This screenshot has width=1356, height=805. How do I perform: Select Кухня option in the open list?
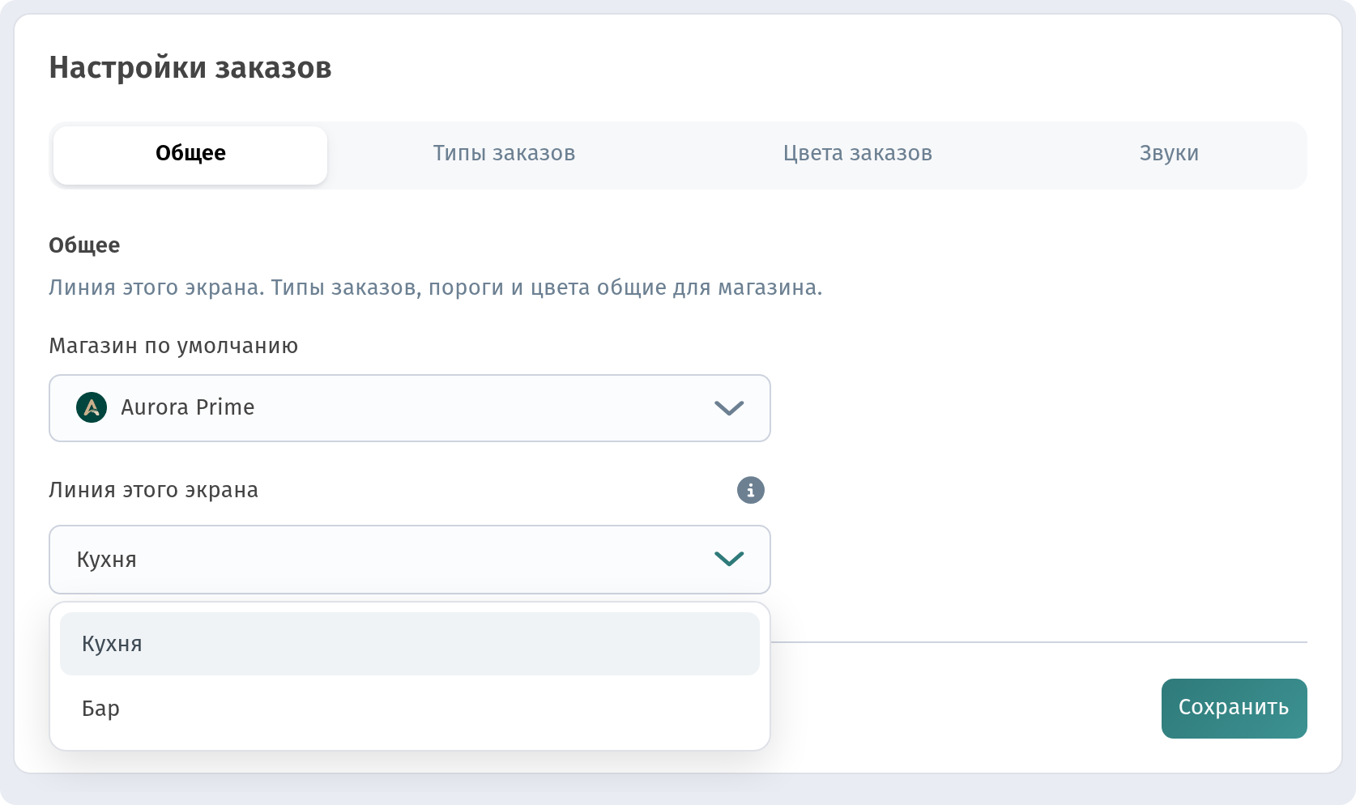pos(410,644)
